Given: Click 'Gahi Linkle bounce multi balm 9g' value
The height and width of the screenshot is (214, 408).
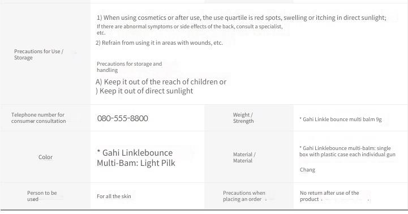Looking at the screenshot, I should 340,119.
